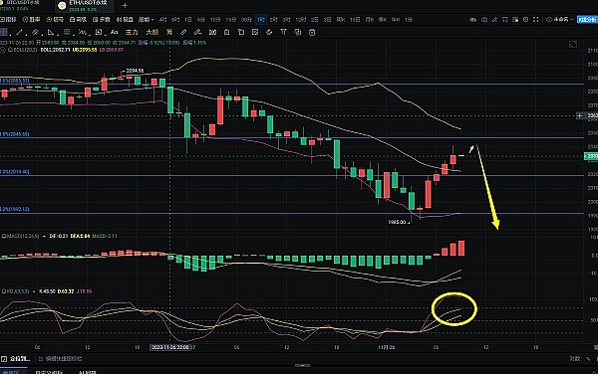Toggle the 主力 main-force indicator
The height and width of the screenshot is (374, 598).
[x=132, y=33]
